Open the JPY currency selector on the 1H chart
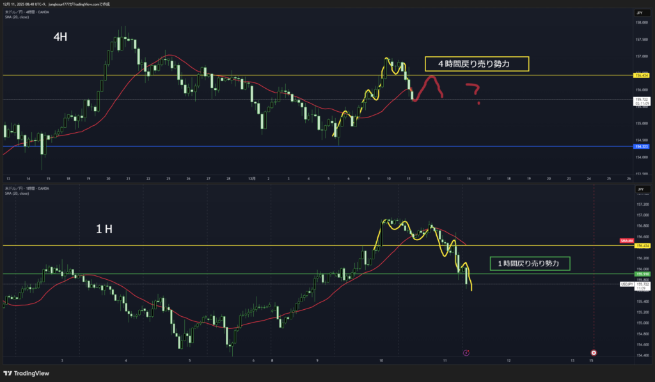The height and width of the screenshot is (382, 655). click(640, 190)
